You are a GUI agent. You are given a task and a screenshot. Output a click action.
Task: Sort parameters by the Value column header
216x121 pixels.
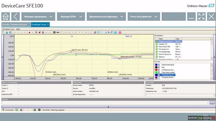click(x=179, y=39)
